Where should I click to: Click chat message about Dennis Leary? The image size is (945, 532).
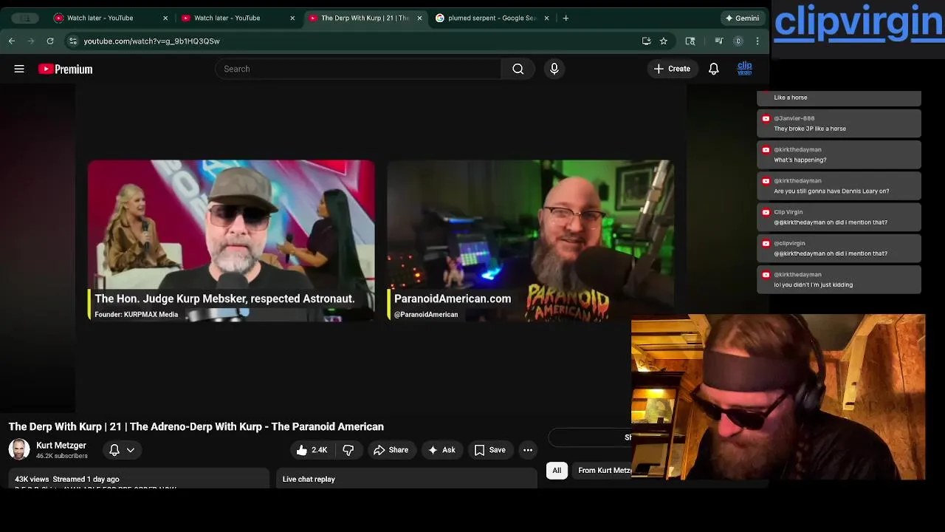click(x=839, y=185)
